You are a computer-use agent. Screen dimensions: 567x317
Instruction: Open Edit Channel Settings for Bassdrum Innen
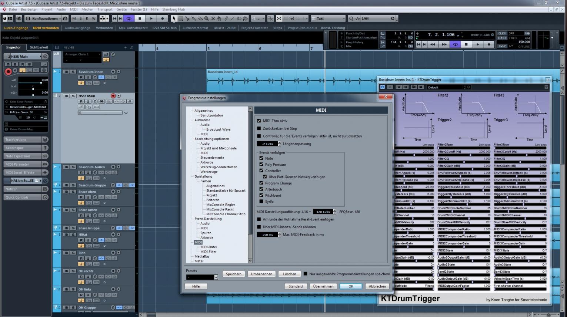[x=95, y=77]
